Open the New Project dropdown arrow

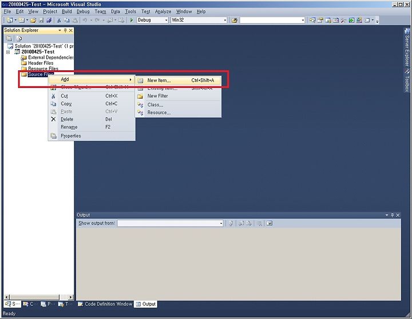(x=15, y=20)
